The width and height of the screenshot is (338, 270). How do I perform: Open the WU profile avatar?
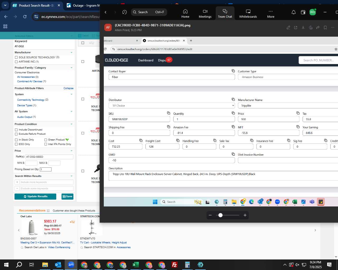313,12
